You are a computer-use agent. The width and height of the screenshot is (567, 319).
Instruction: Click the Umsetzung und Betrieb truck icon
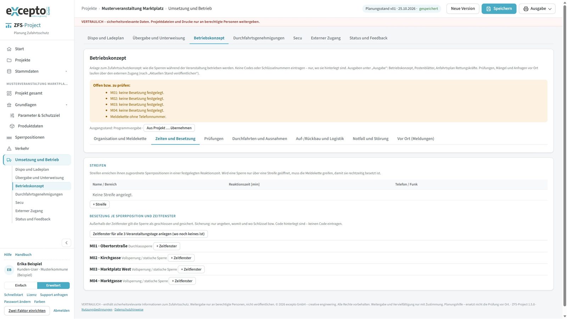tap(9, 160)
